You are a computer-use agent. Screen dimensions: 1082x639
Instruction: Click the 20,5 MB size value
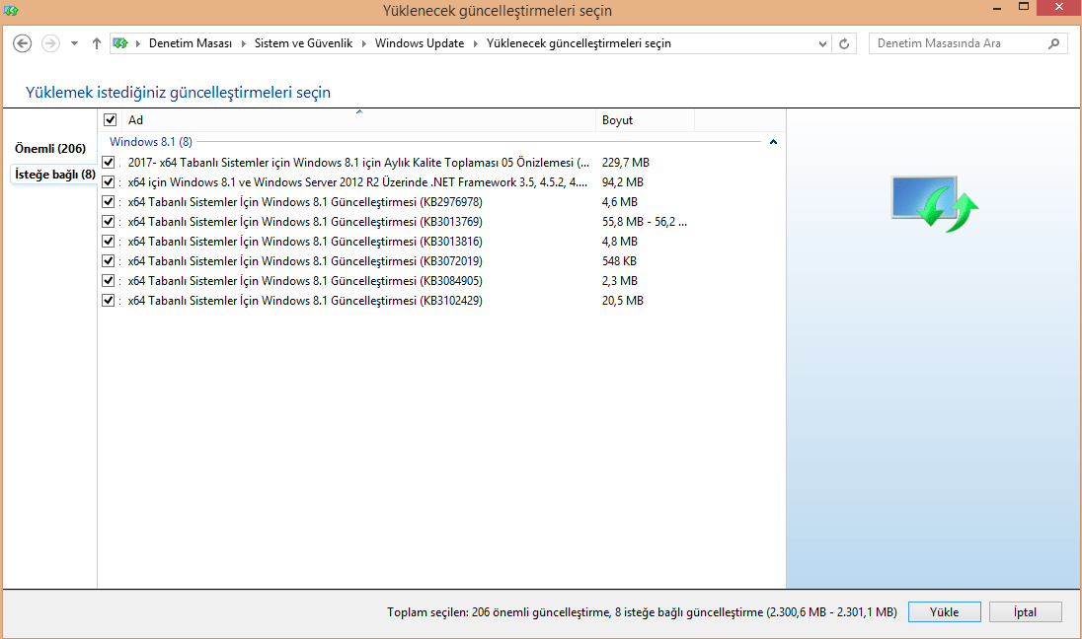pyautogui.click(x=622, y=301)
